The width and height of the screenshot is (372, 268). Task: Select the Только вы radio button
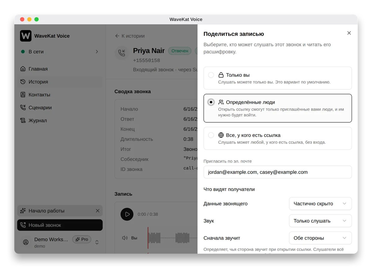(211, 75)
